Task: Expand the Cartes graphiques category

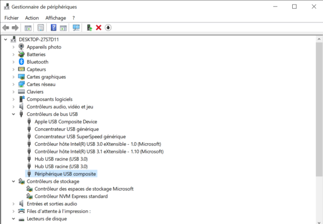Action: [14, 77]
